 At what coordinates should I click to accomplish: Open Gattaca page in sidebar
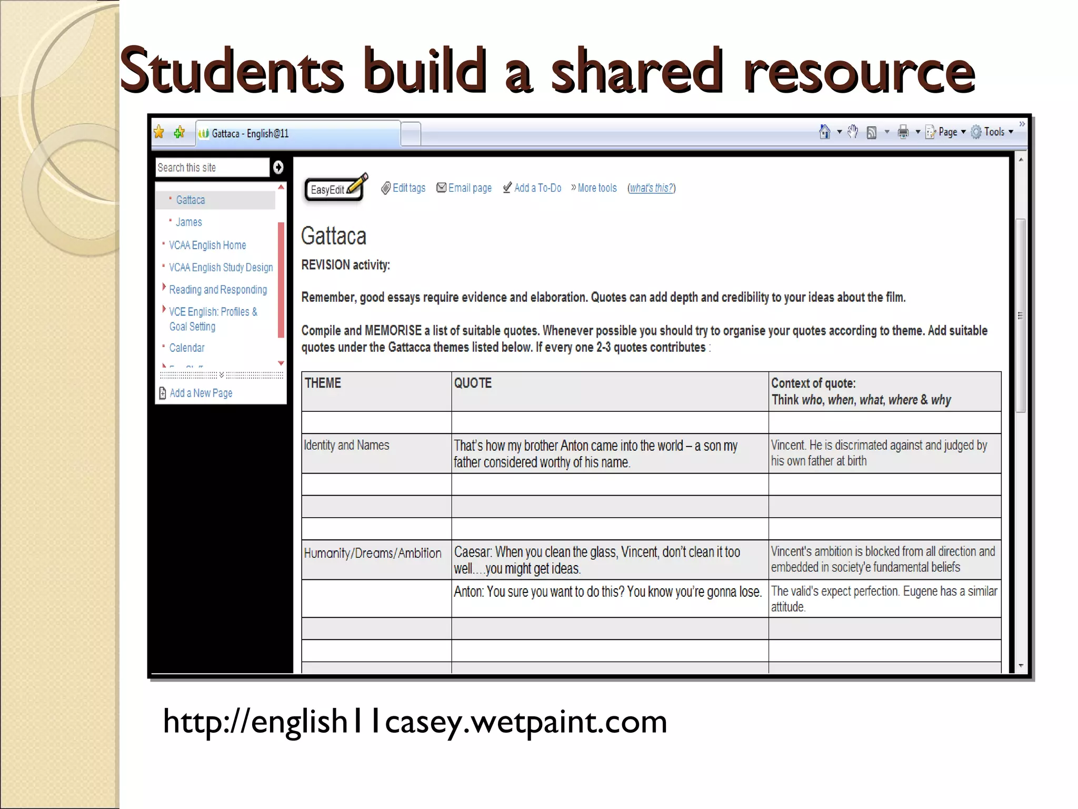tap(191, 200)
